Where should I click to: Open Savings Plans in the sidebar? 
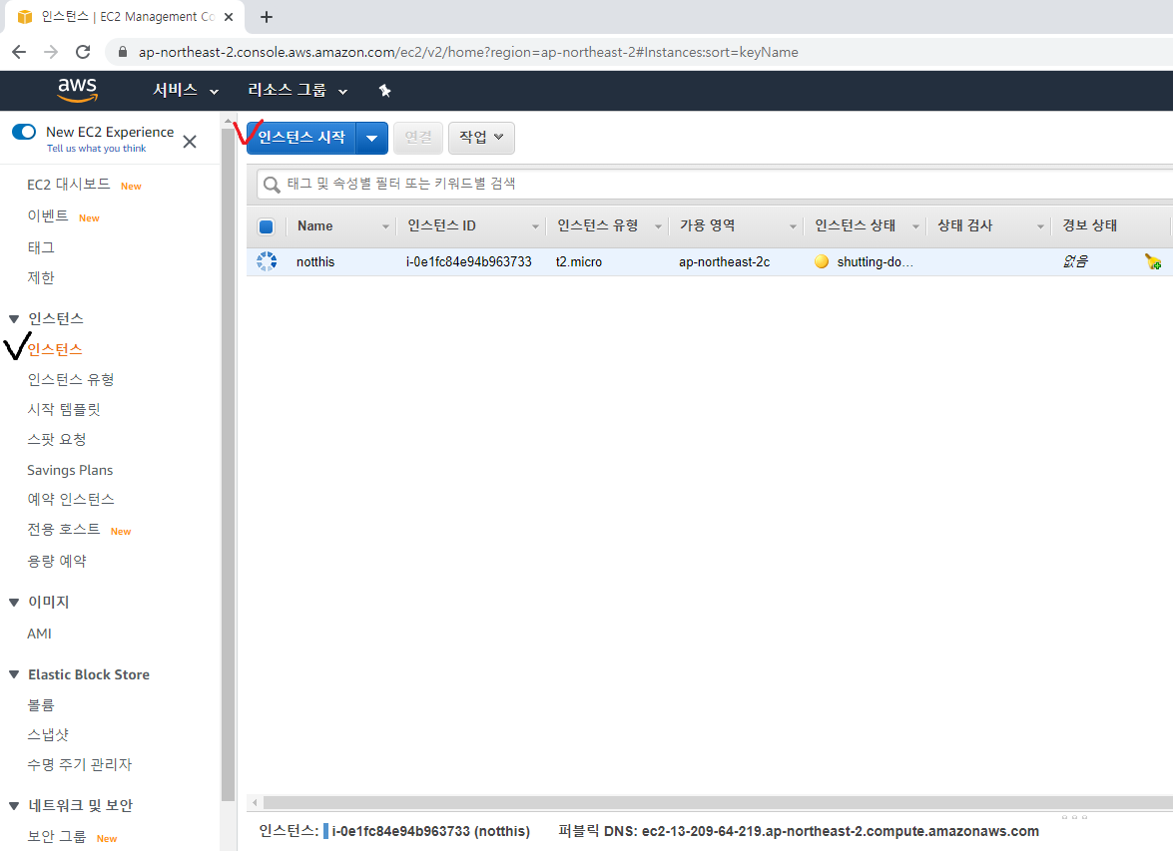click(70, 470)
